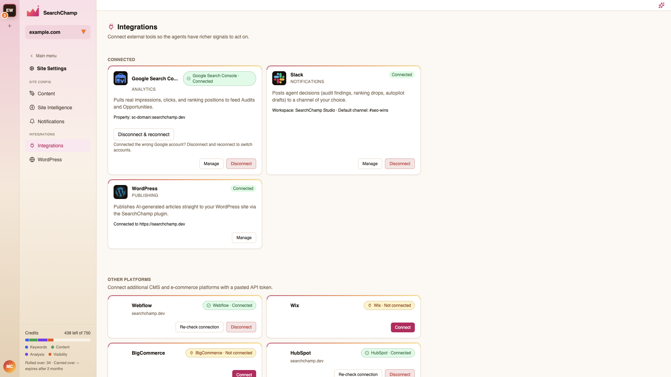Click Google Search Console Connected badge
The width and height of the screenshot is (671, 377).
(219, 79)
